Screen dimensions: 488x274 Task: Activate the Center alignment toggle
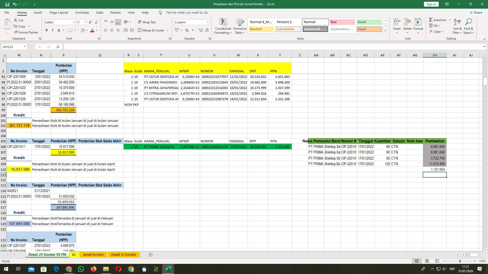pos(112,30)
